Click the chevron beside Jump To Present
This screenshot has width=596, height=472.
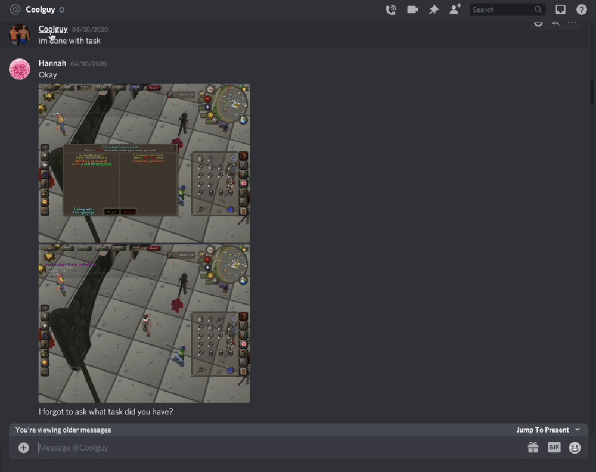578,430
